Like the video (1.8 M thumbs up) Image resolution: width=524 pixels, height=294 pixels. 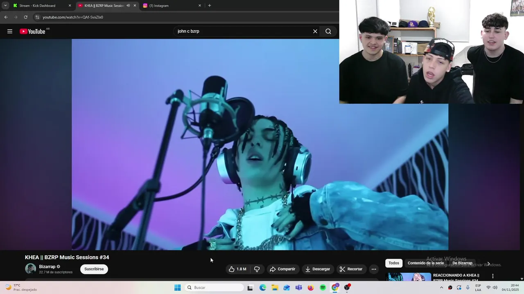click(x=237, y=269)
